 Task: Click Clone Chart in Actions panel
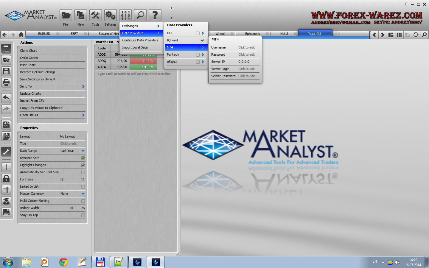click(x=29, y=51)
